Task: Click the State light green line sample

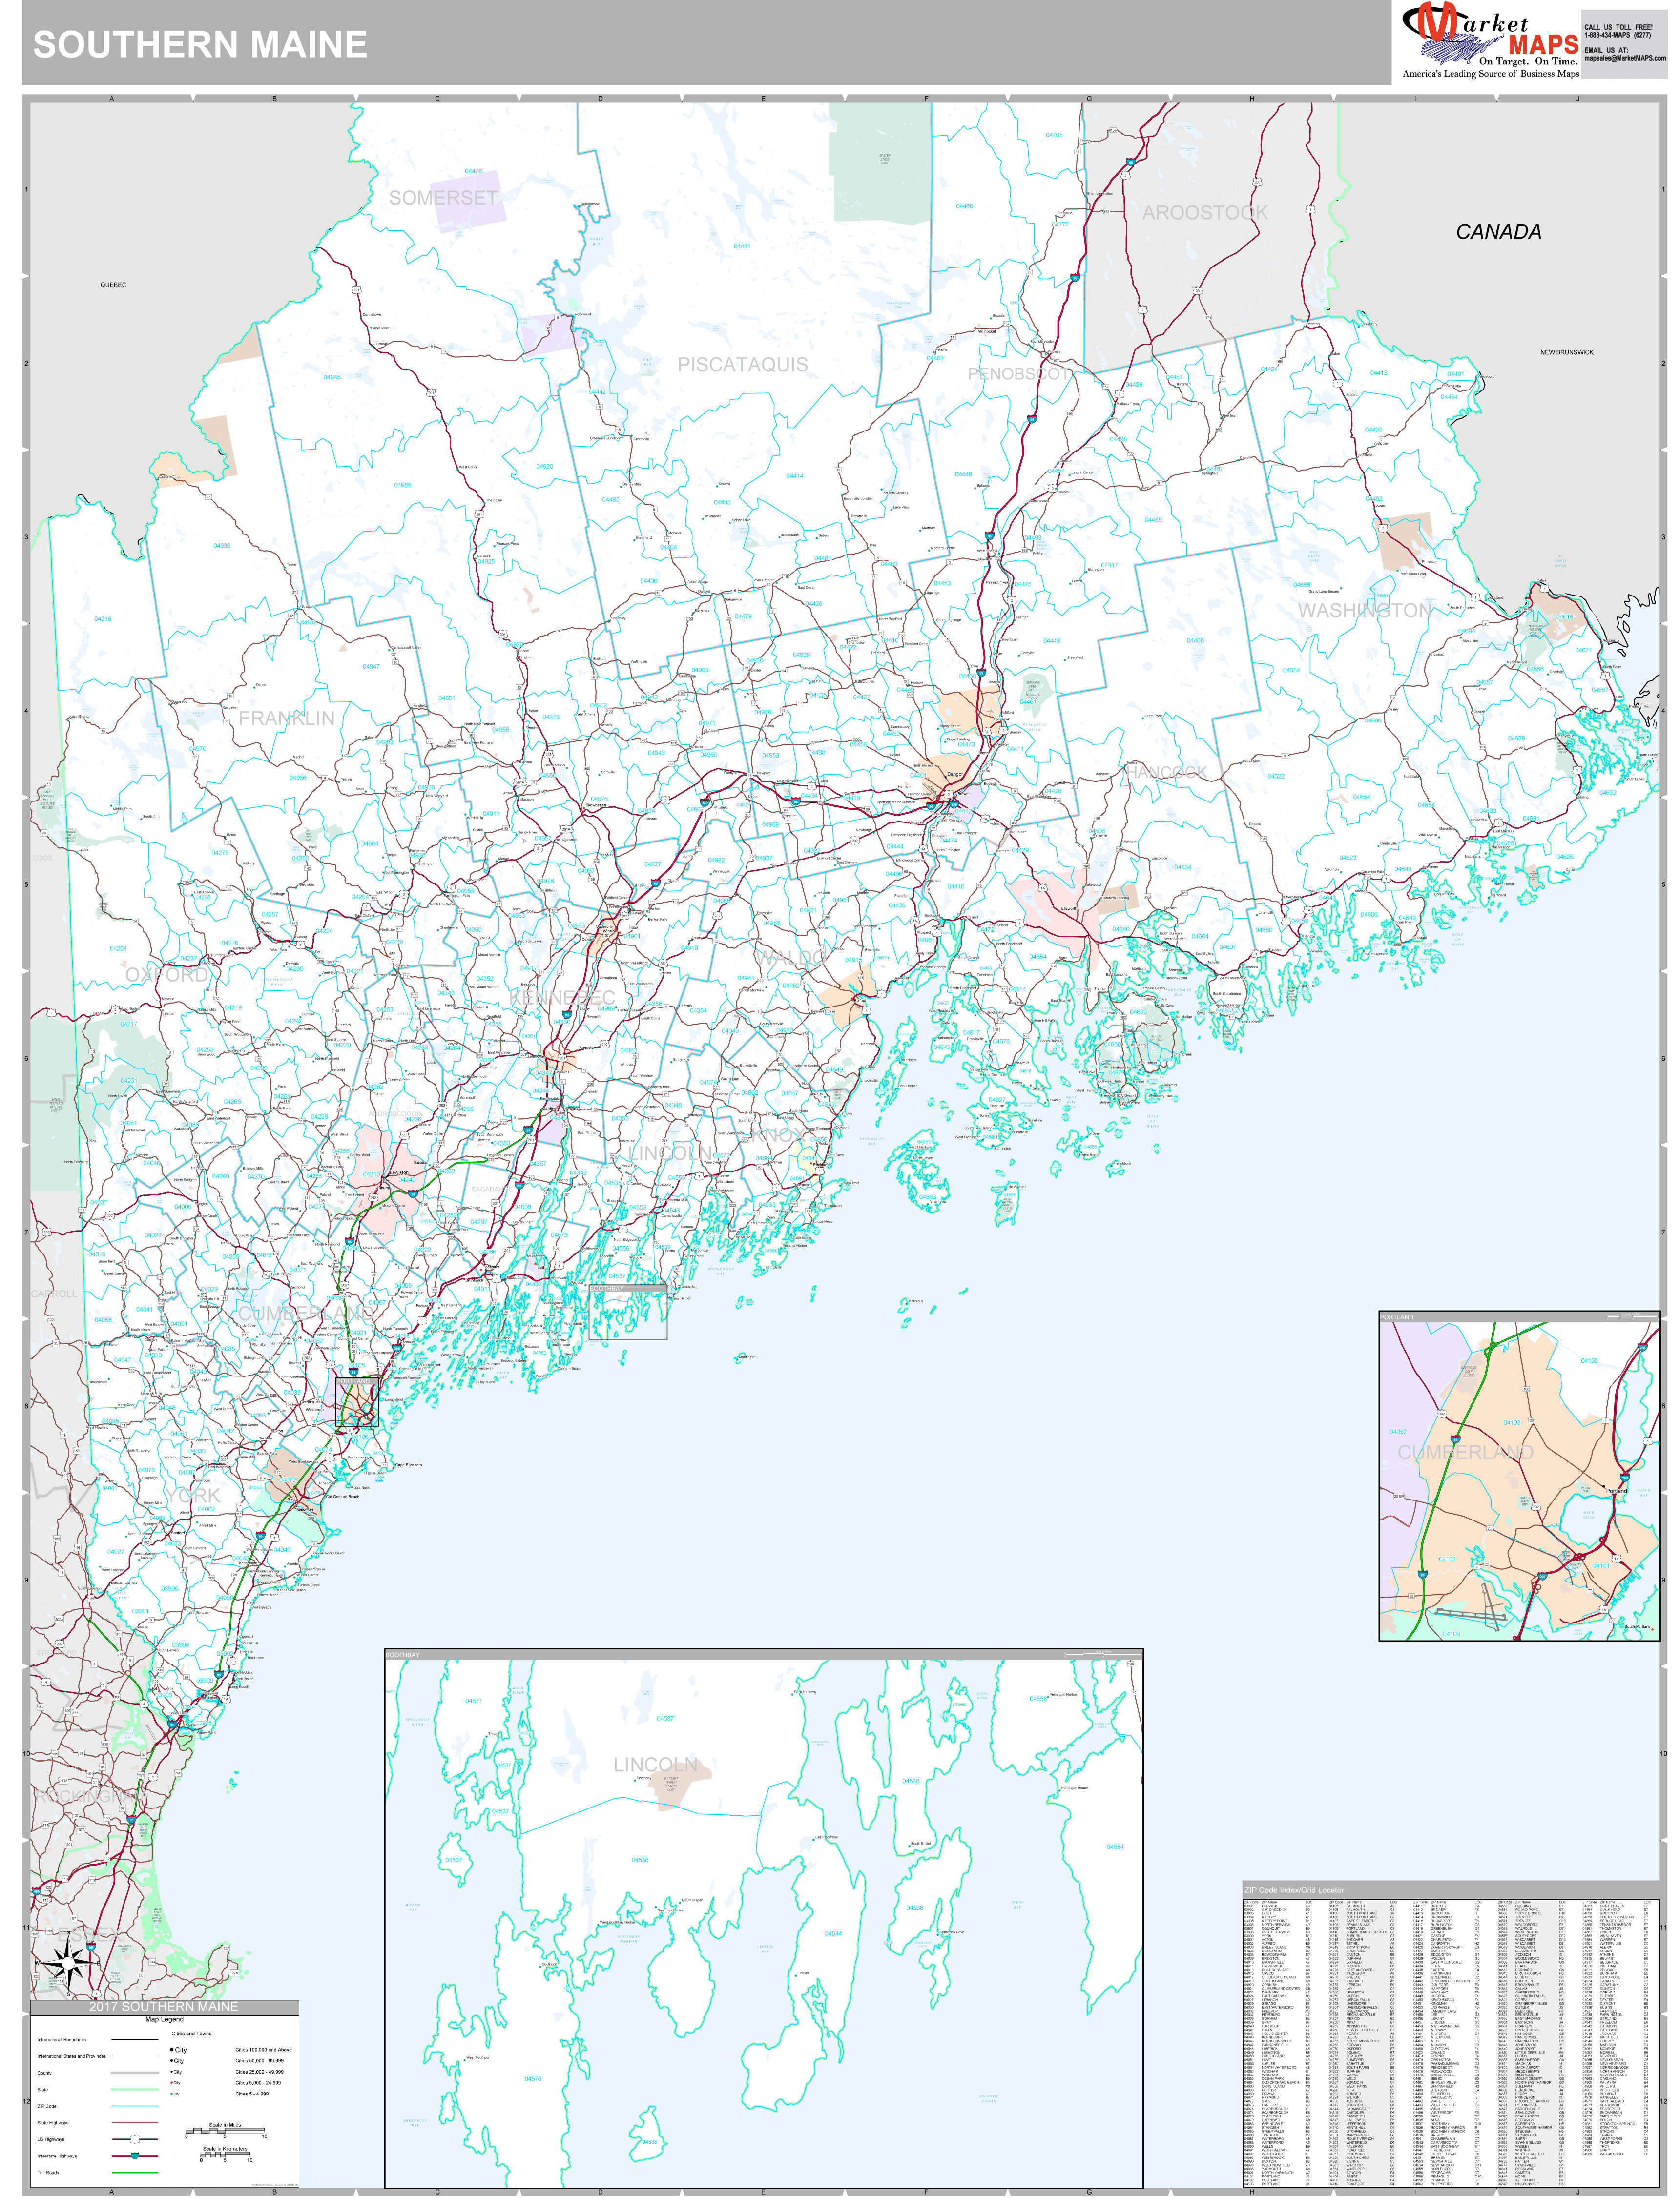Action: 135,2090
